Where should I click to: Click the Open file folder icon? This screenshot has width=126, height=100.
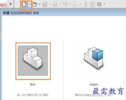35,4
